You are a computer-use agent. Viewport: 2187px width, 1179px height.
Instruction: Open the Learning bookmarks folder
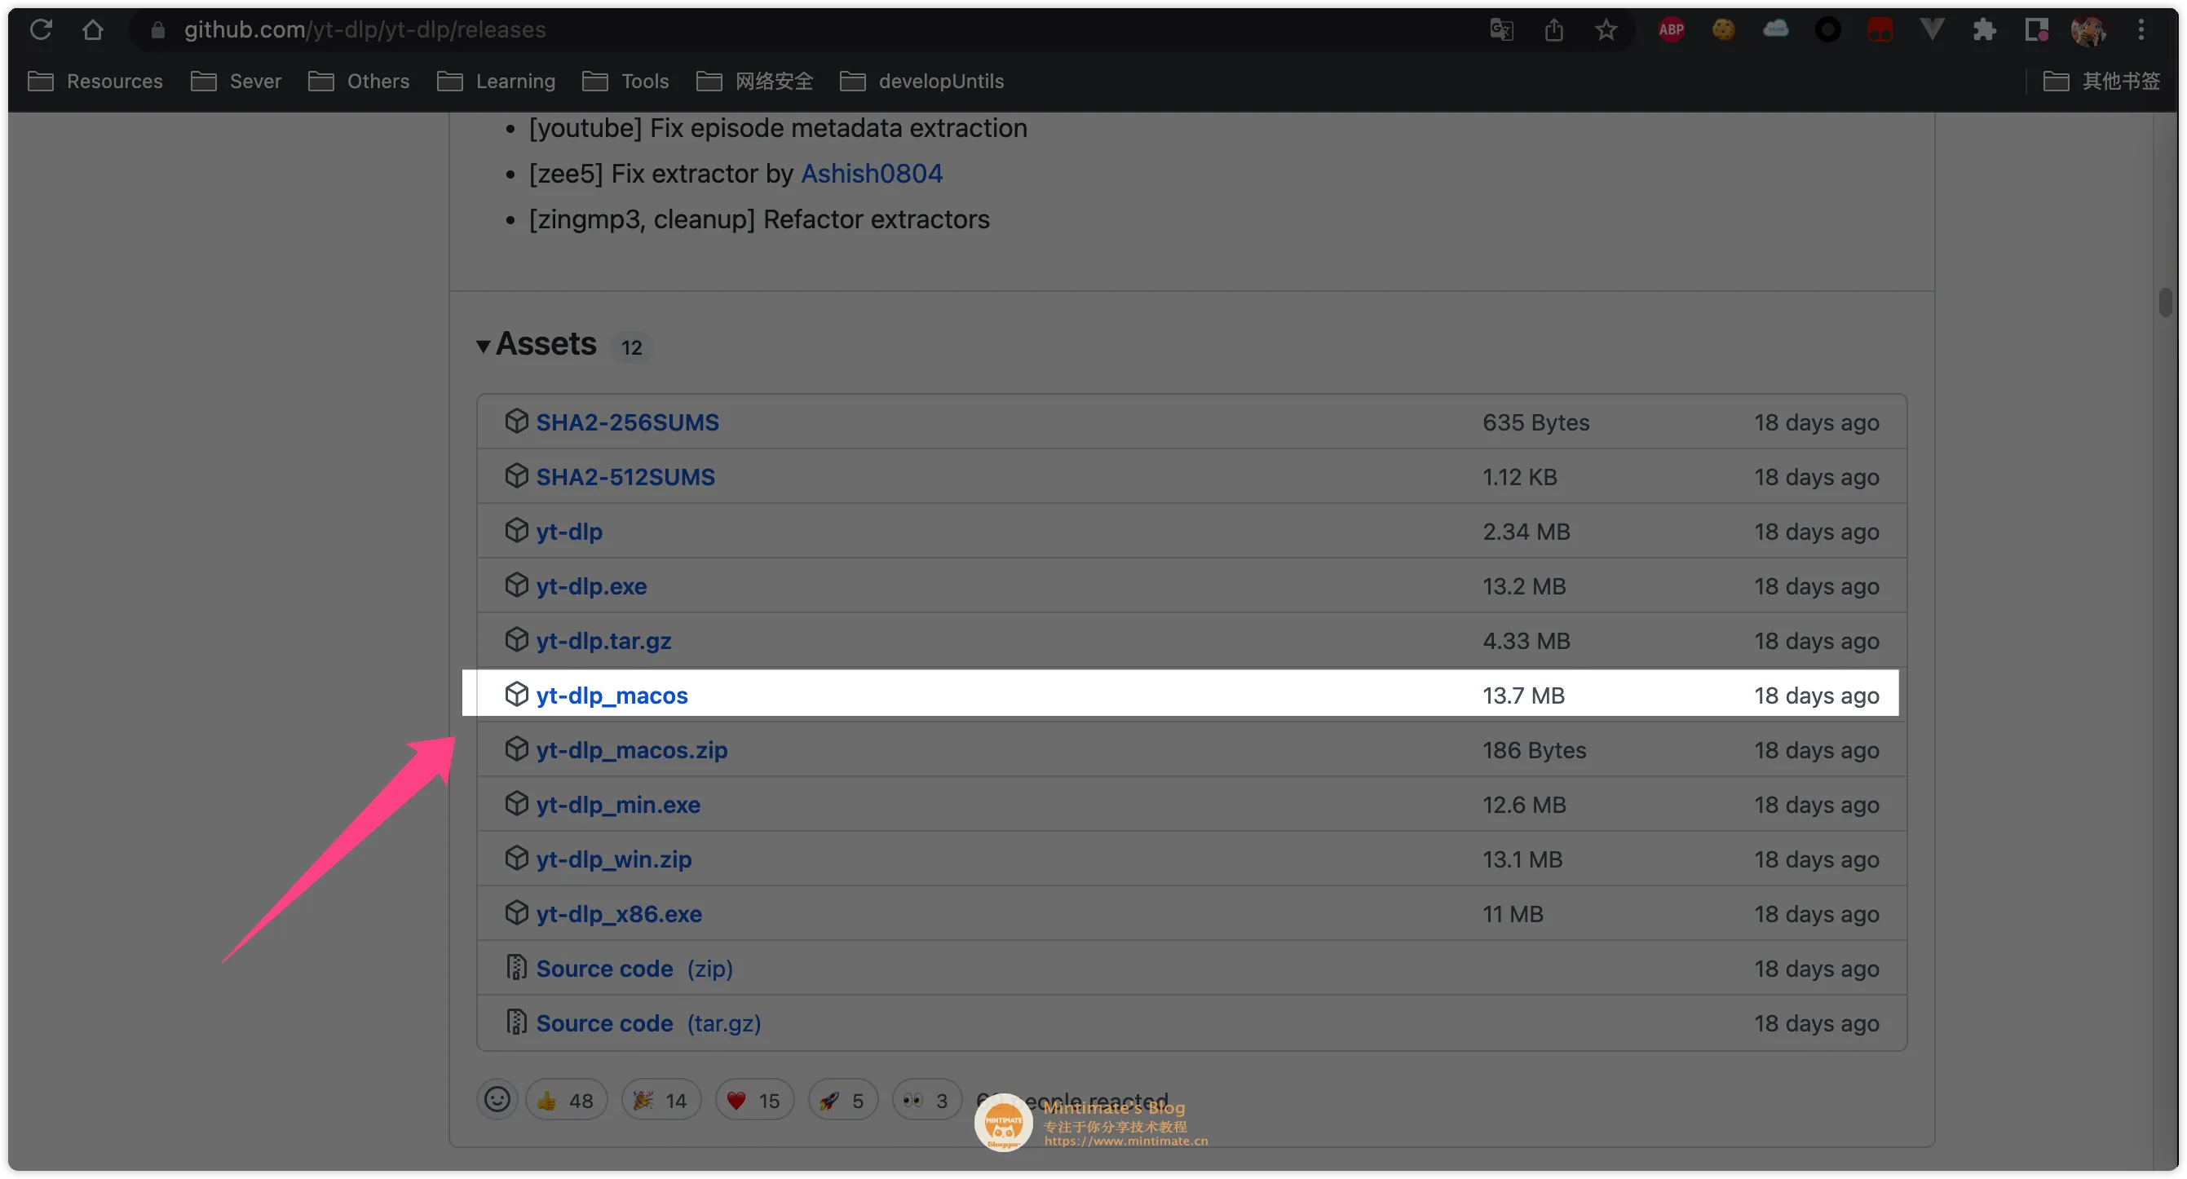pos(496,81)
